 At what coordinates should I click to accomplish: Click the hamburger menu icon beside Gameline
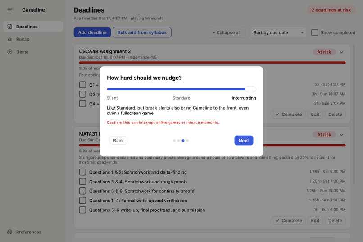10,10
